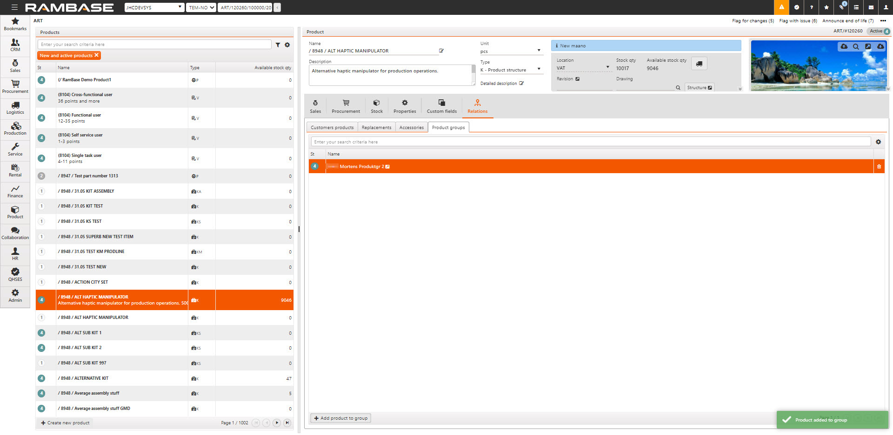Open product group table settings gear
Image resolution: width=893 pixels, height=435 pixels.
pos(878,142)
